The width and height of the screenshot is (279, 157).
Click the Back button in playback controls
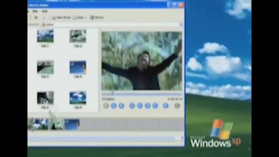click(132, 106)
